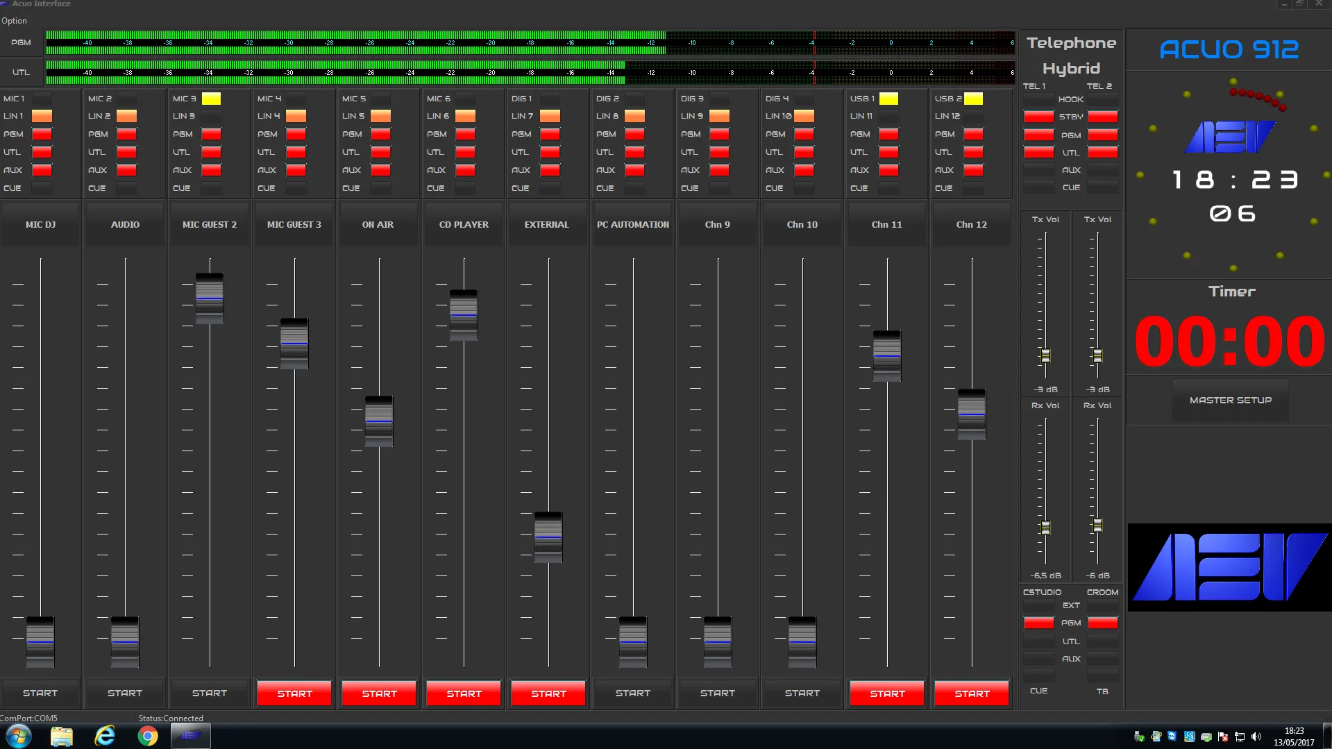The image size is (1332, 749).
Task: Toggle TEL 2 STBY button
Action: [1103, 117]
